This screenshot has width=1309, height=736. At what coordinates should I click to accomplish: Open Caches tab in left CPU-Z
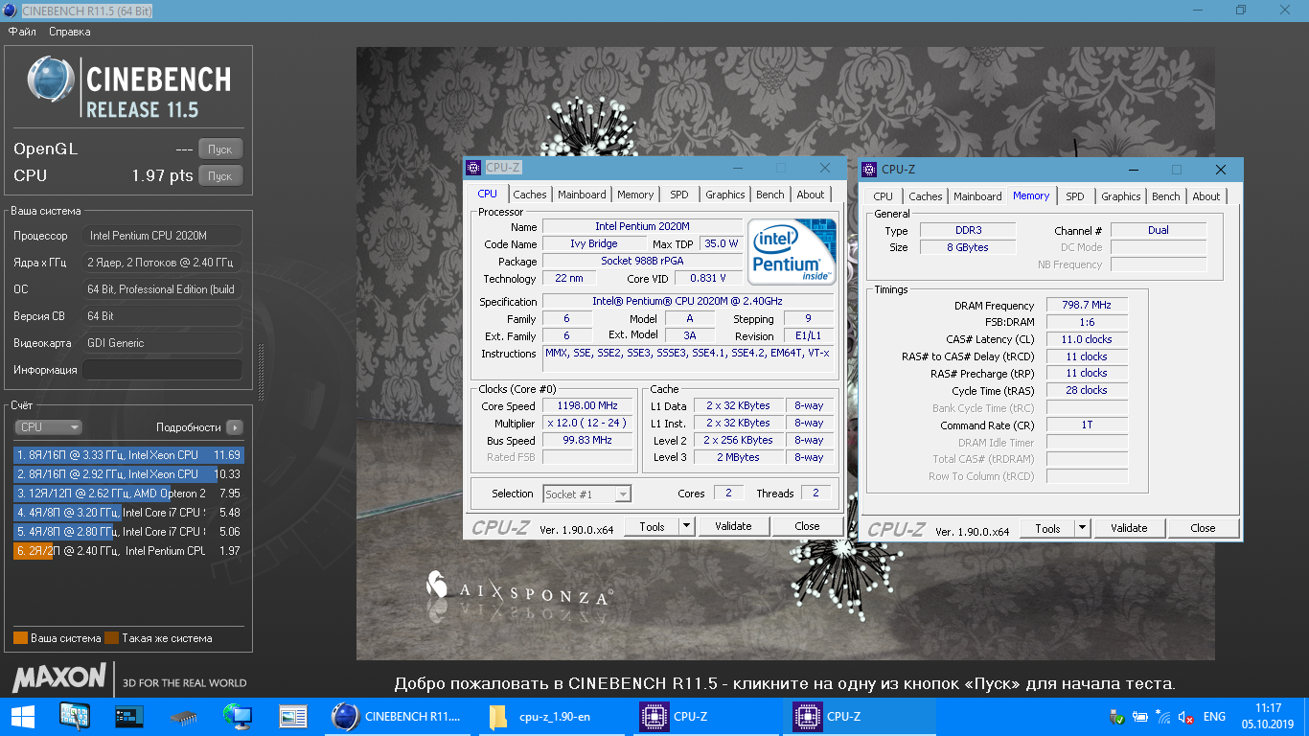point(529,195)
